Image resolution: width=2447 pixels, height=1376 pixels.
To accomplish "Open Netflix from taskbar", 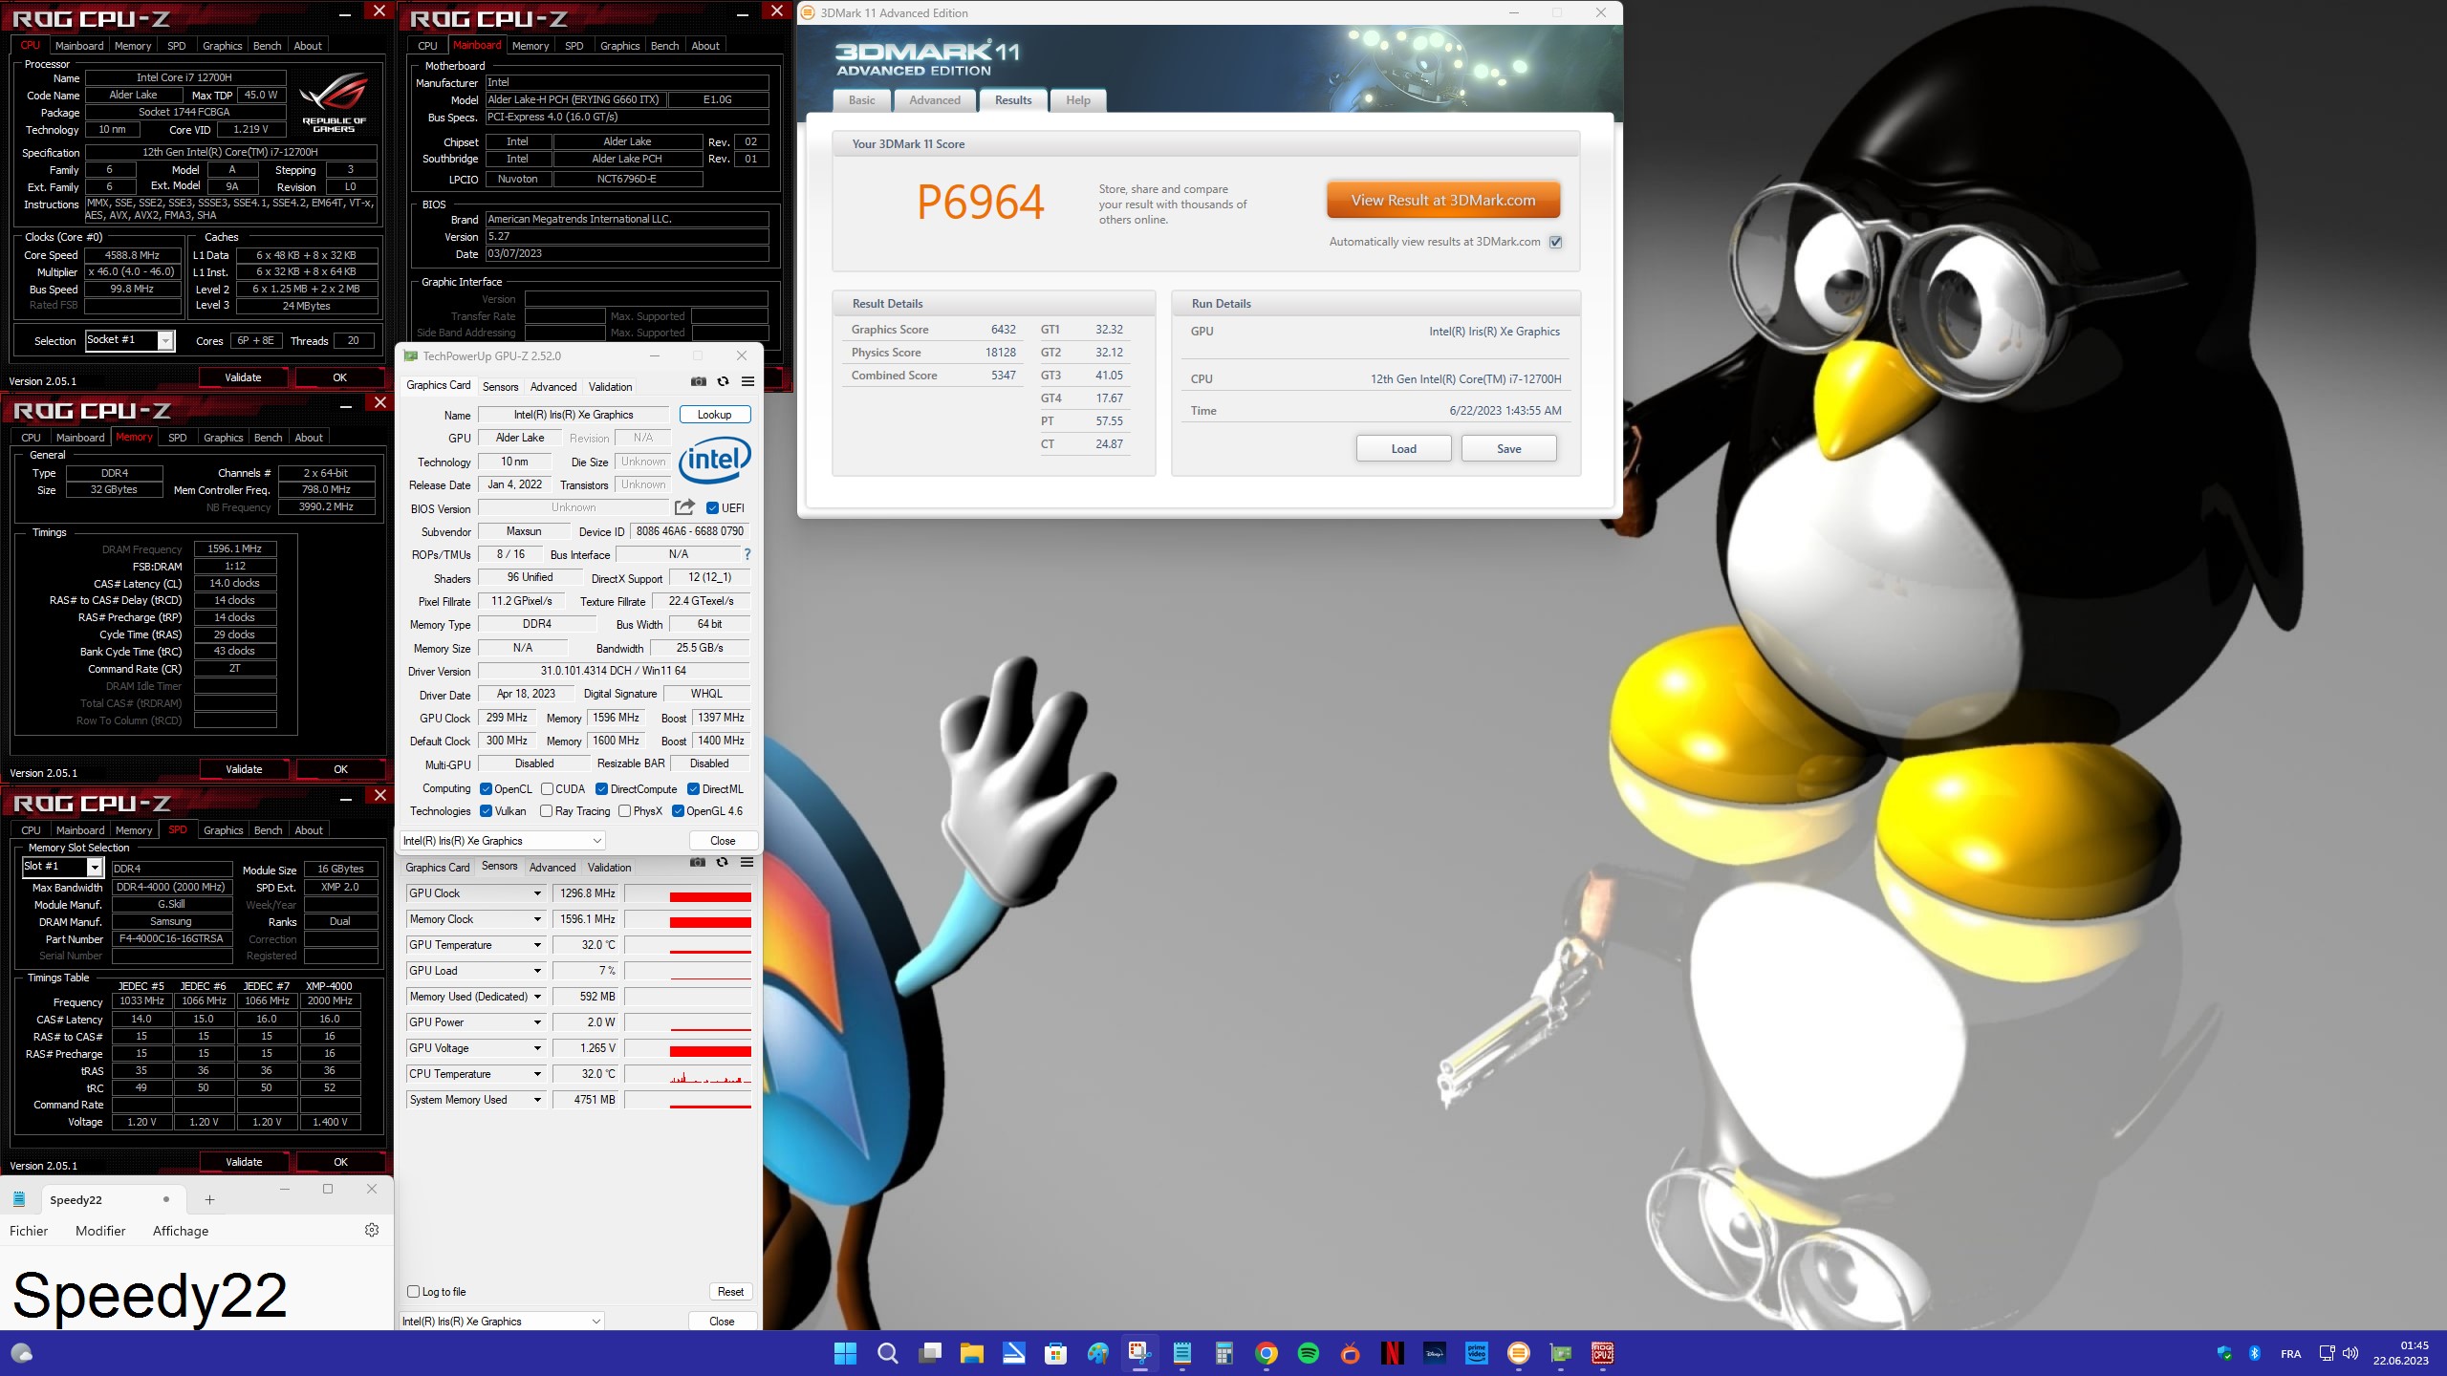I will point(1392,1353).
